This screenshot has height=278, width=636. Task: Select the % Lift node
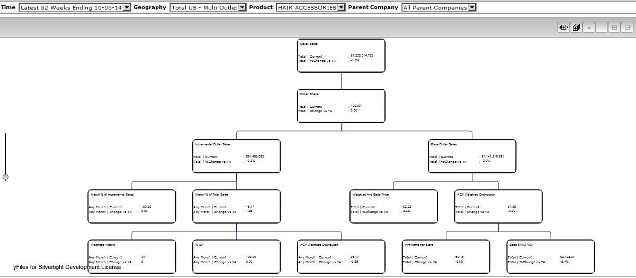click(236, 256)
